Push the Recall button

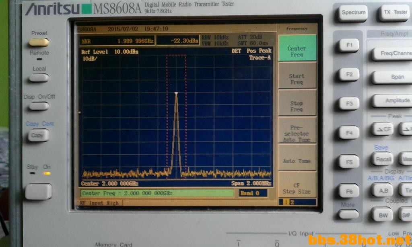tap(383, 159)
